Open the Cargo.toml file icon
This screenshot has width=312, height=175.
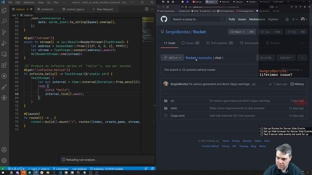click(x=166, y=116)
